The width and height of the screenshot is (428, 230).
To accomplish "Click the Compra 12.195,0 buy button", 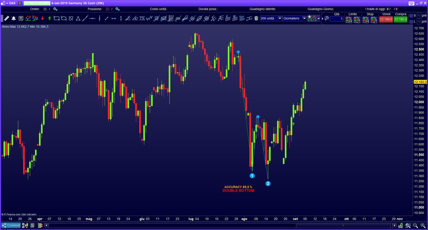I will pos(401,20).
